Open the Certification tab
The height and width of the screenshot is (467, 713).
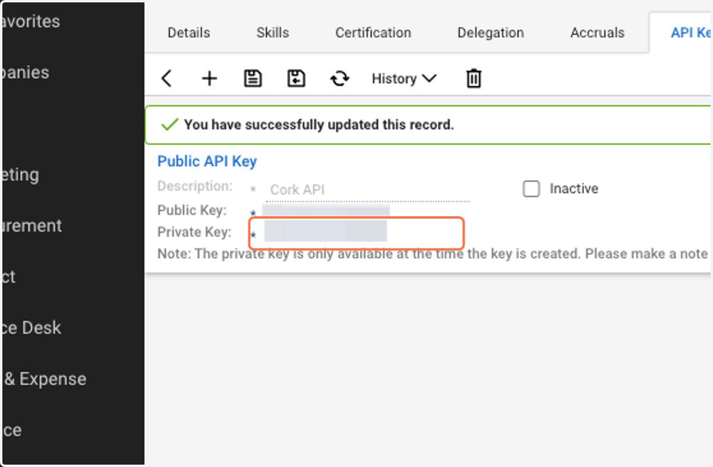click(373, 33)
